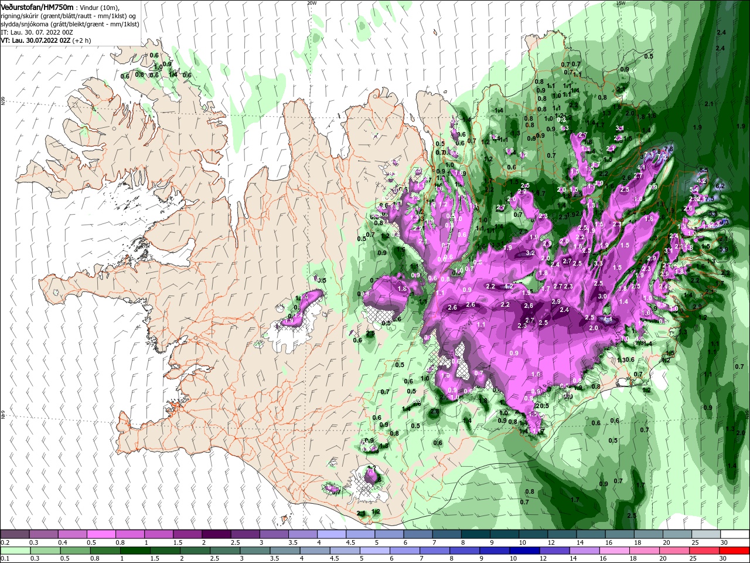Click the pale green 0.1–0.3 rain legend swatch
The width and height of the screenshot is (750, 563).
(15, 551)
